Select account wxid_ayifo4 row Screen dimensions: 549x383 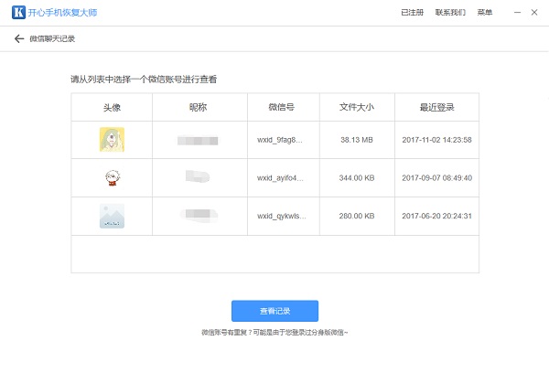click(280, 178)
